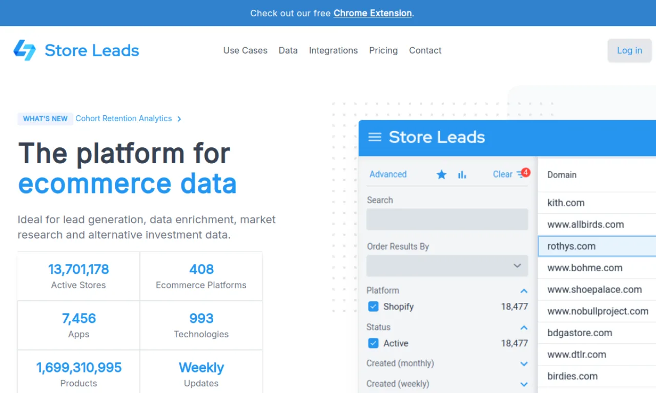Select the www.bohme.com row
Image resolution: width=656 pixels, height=393 pixels.
pyautogui.click(x=597, y=268)
